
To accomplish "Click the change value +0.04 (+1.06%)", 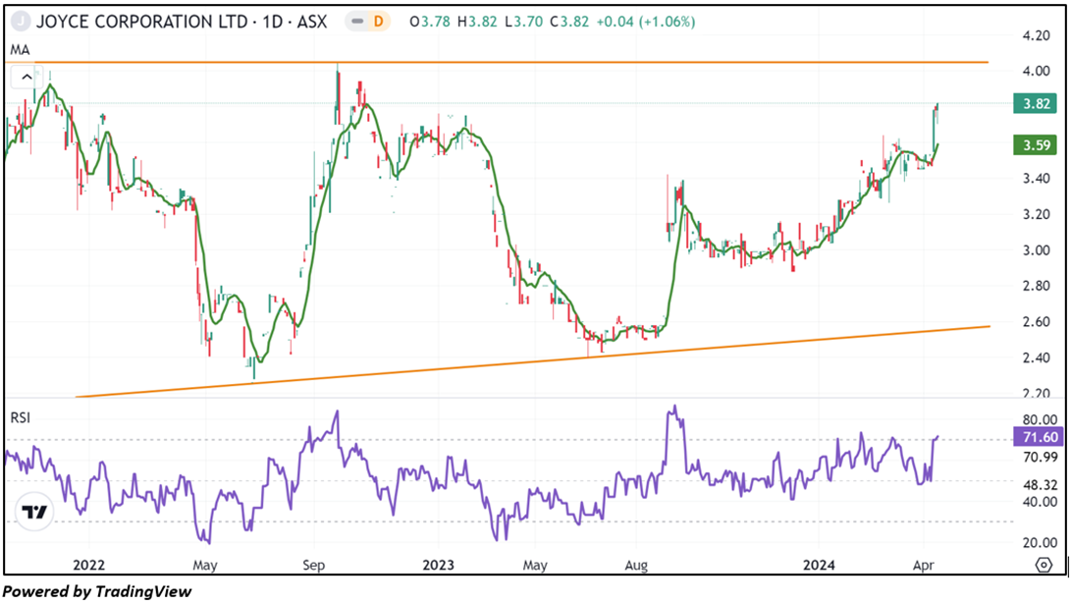I will [x=646, y=22].
